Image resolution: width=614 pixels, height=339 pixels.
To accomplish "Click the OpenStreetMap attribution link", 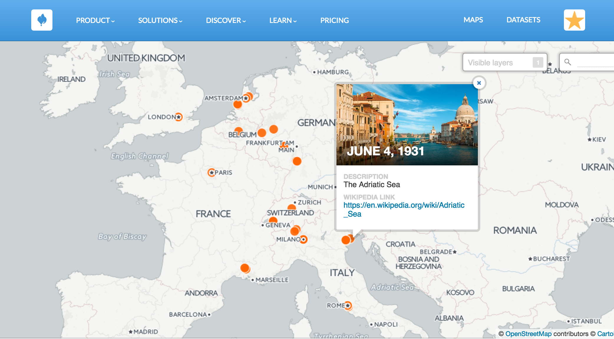I will 529,334.
